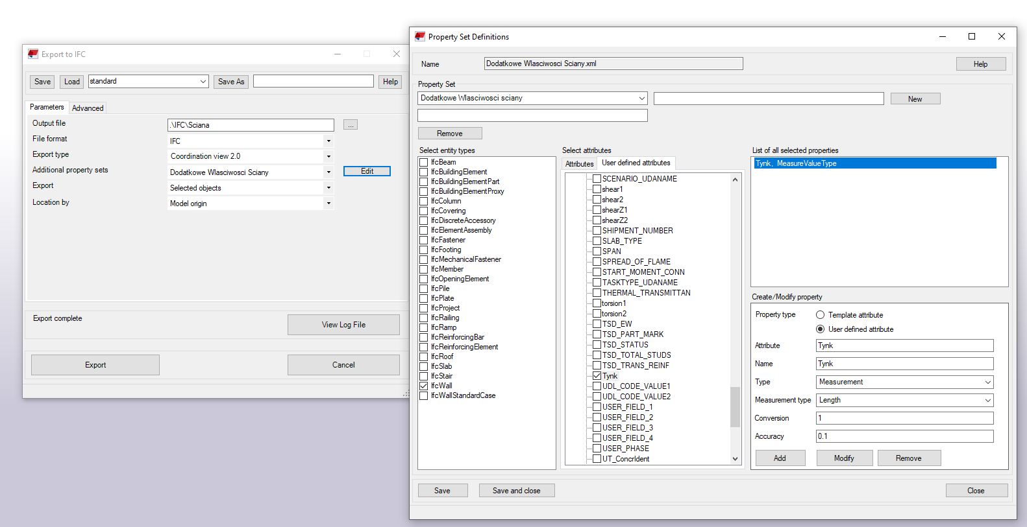Open the Property Set name dropdown
The height and width of the screenshot is (527, 1027).
(641, 98)
